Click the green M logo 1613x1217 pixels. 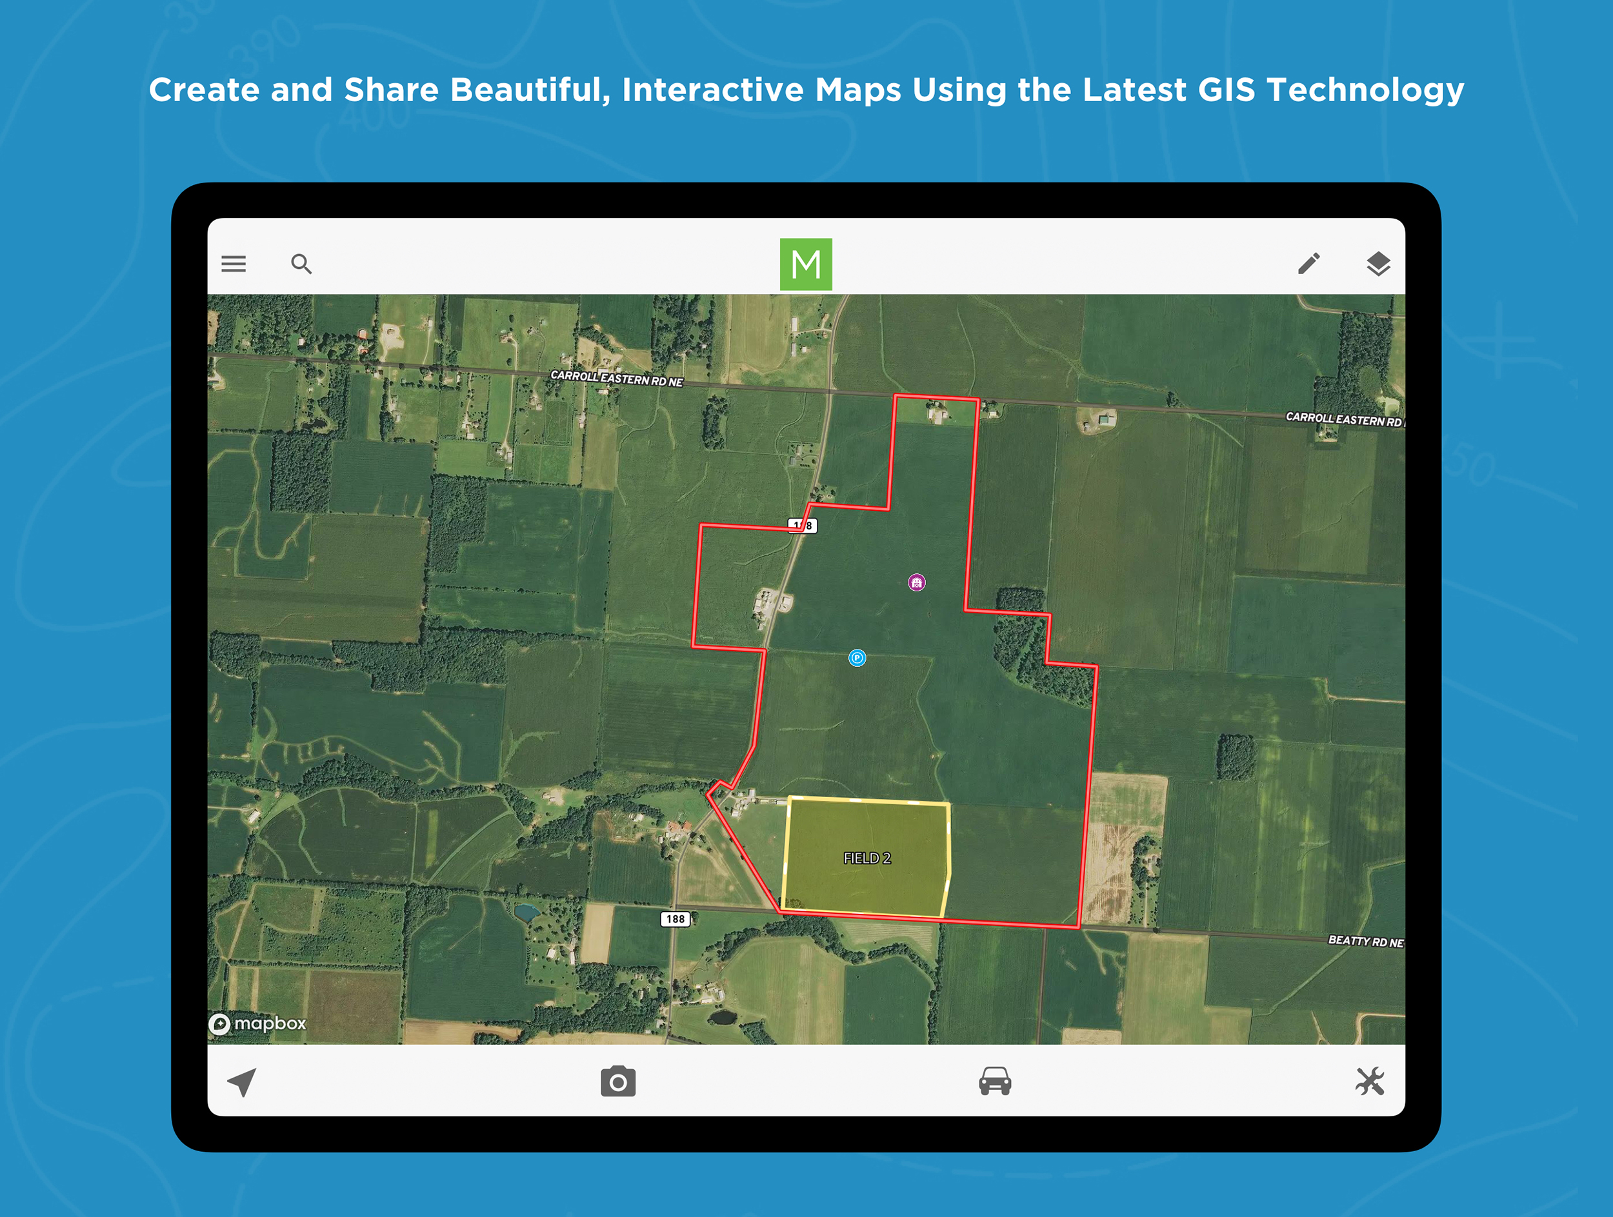pos(806,264)
